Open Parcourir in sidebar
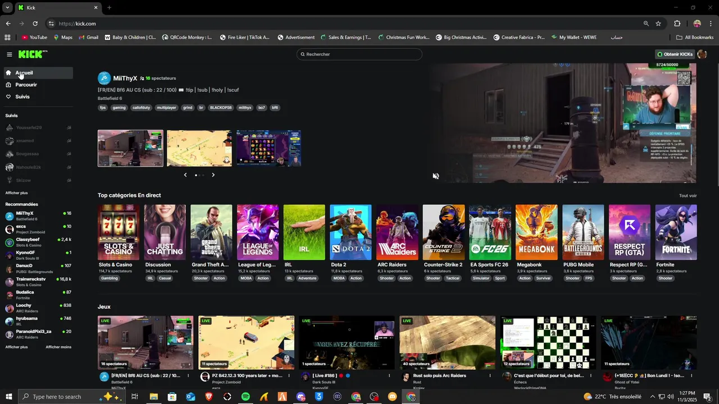The image size is (719, 404). 38,85
